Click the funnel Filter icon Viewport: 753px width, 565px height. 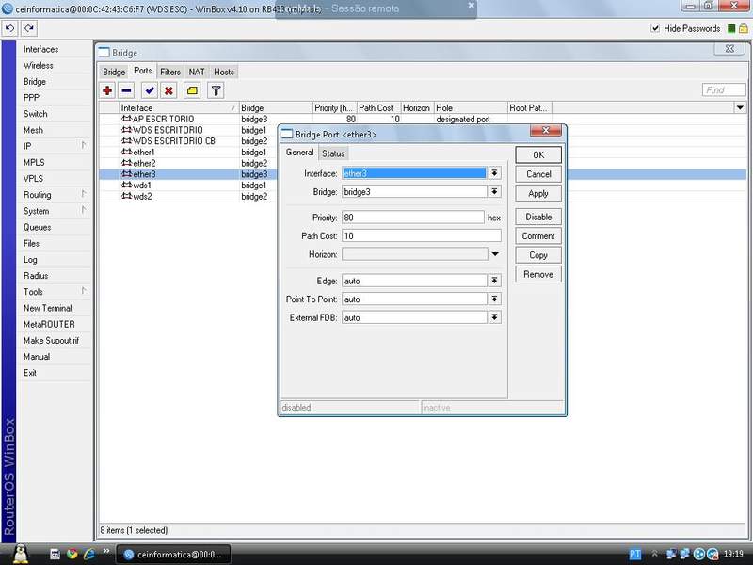tap(216, 90)
